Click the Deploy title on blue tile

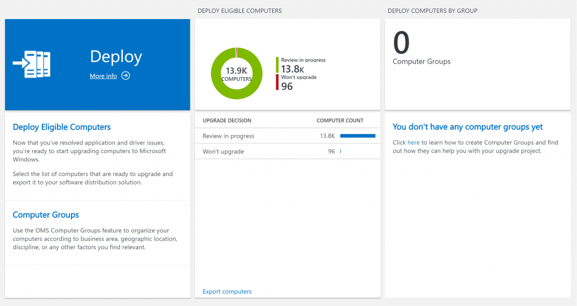[116, 56]
